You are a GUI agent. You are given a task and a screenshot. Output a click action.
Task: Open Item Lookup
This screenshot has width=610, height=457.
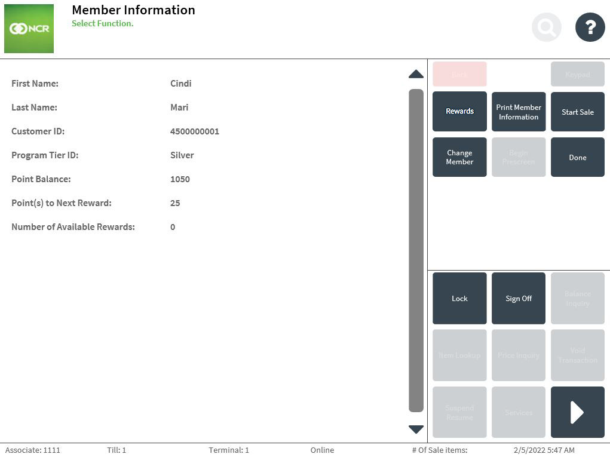459,355
